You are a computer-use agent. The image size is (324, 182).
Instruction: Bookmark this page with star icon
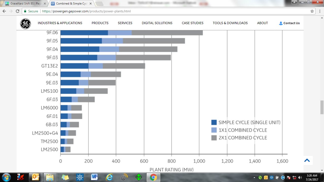point(312,11)
